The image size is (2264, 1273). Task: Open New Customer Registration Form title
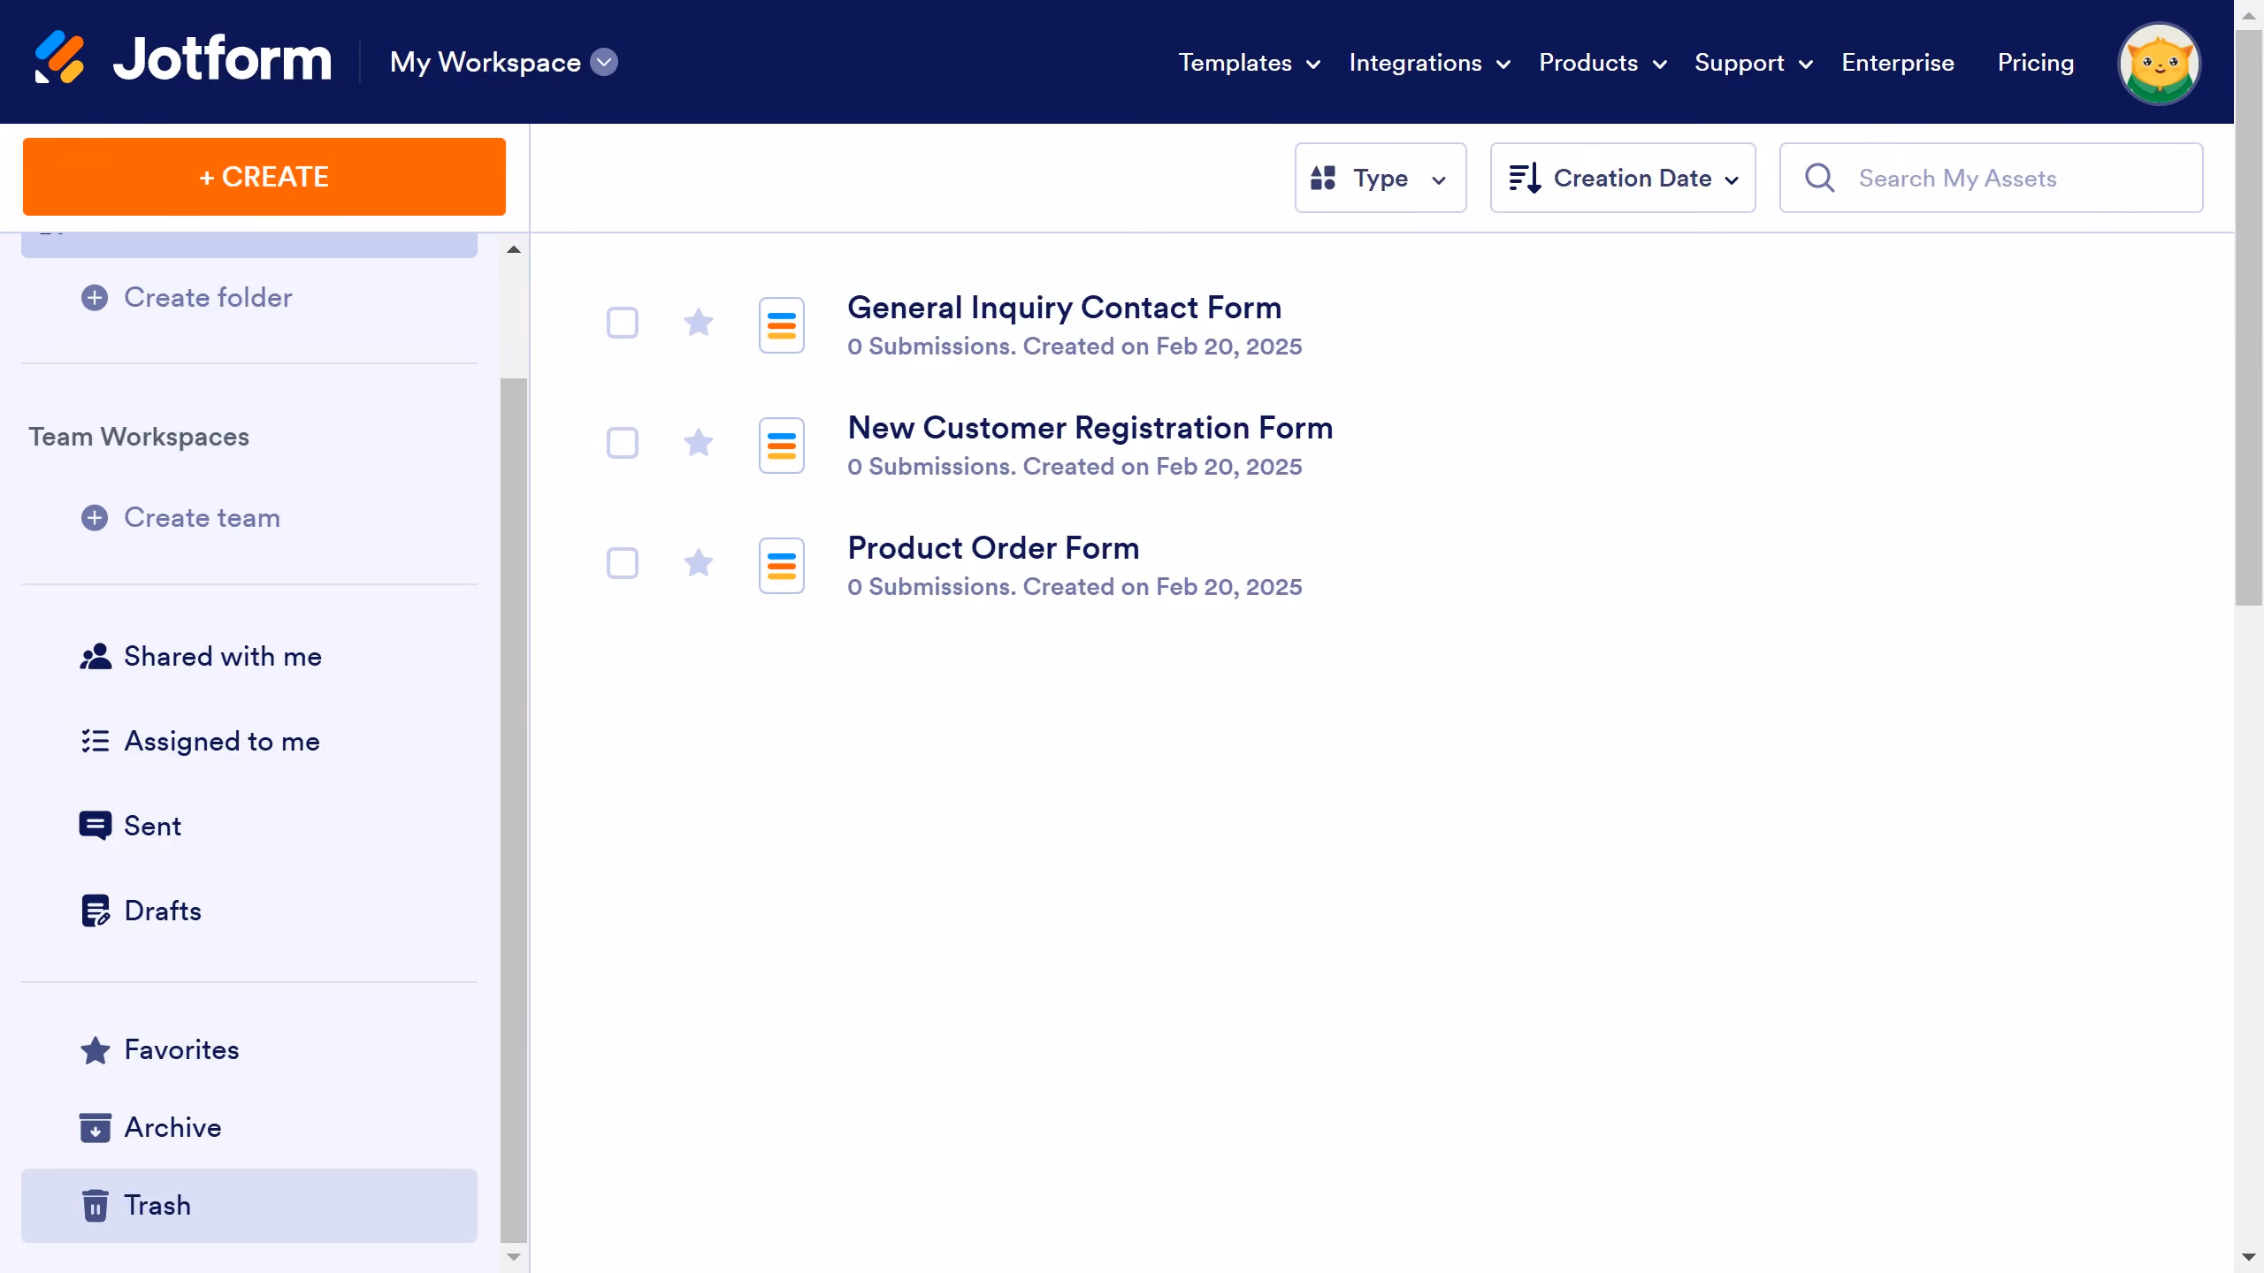pyautogui.click(x=1090, y=428)
